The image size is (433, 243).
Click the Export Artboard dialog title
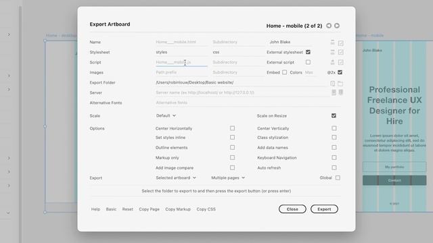click(x=110, y=24)
